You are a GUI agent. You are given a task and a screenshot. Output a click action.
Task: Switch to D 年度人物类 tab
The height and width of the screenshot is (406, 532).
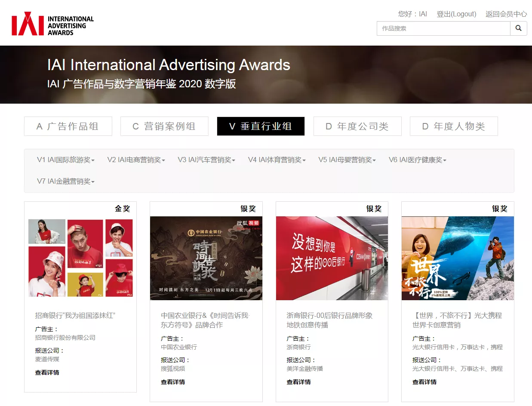tap(454, 126)
